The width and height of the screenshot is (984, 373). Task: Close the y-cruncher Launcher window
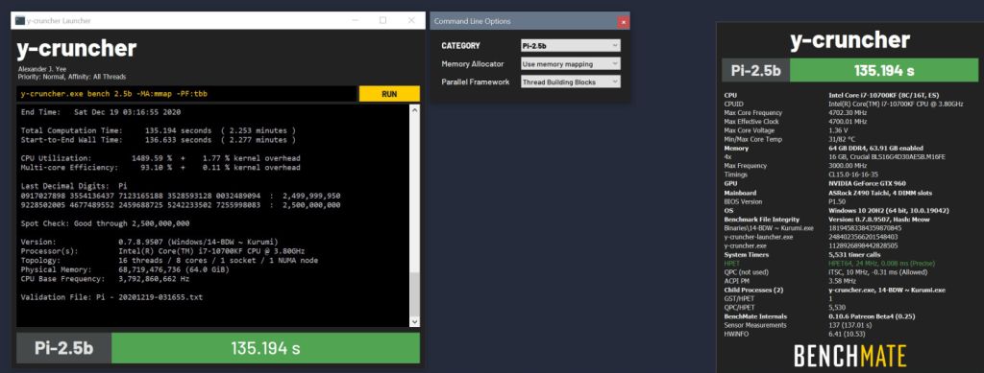tap(411, 21)
